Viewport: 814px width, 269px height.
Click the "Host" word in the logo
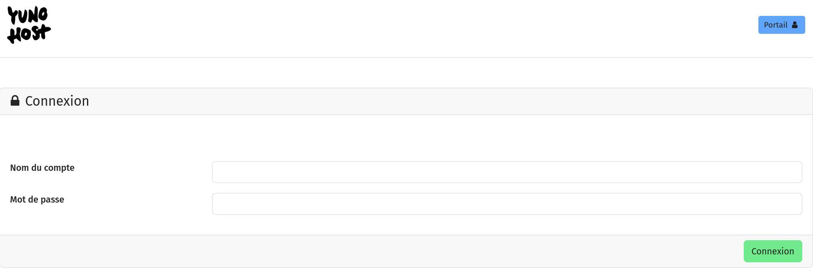pos(29,33)
